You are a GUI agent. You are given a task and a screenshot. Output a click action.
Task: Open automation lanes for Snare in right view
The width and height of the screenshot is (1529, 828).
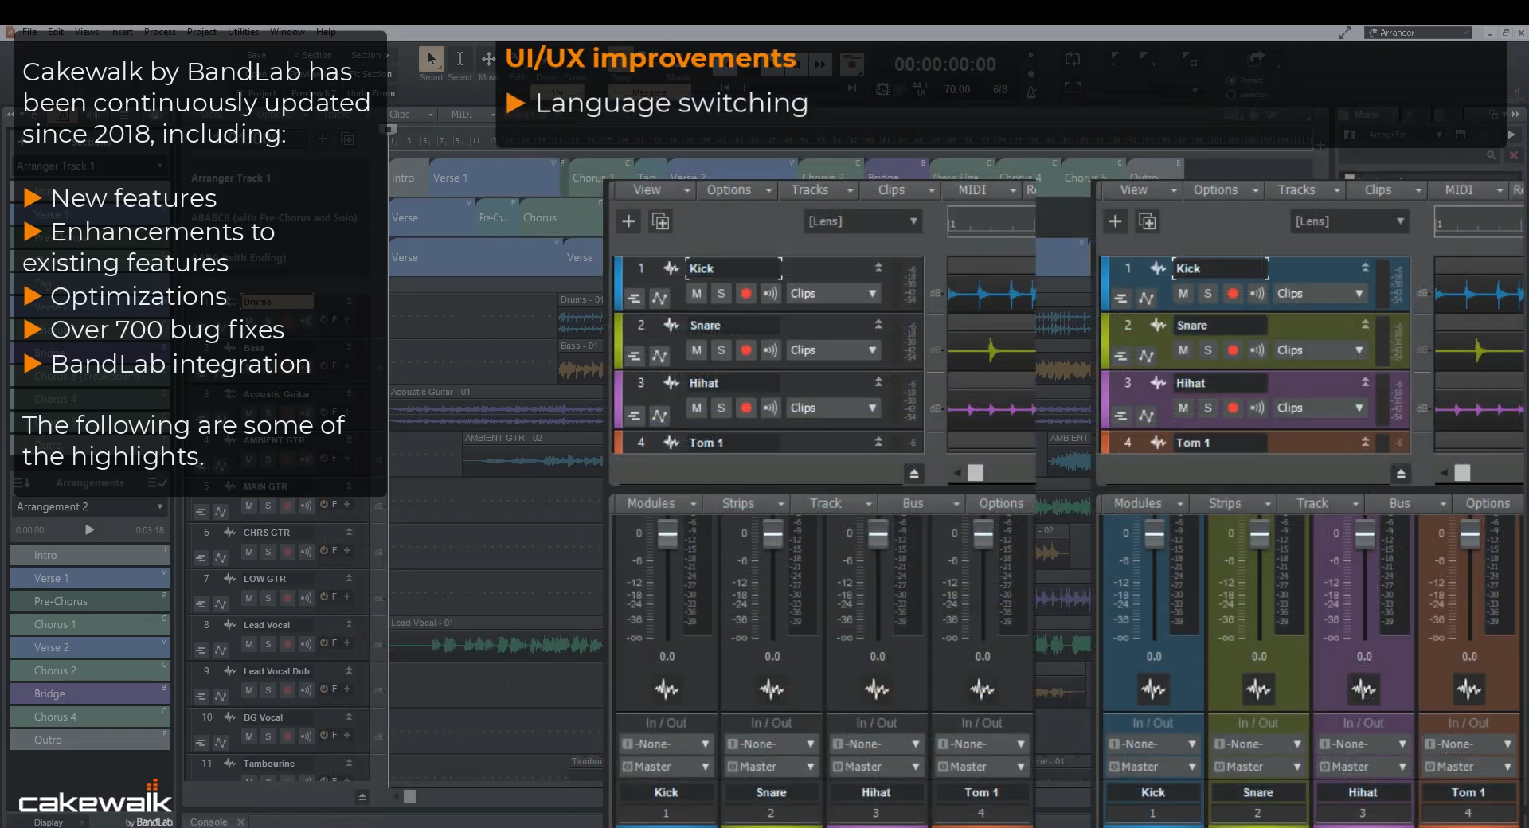pyautogui.click(x=1146, y=356)
